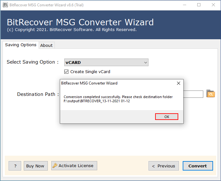Click the BitRecover app logo in title bar
The image size is (221, 181).
pos(5,5)
